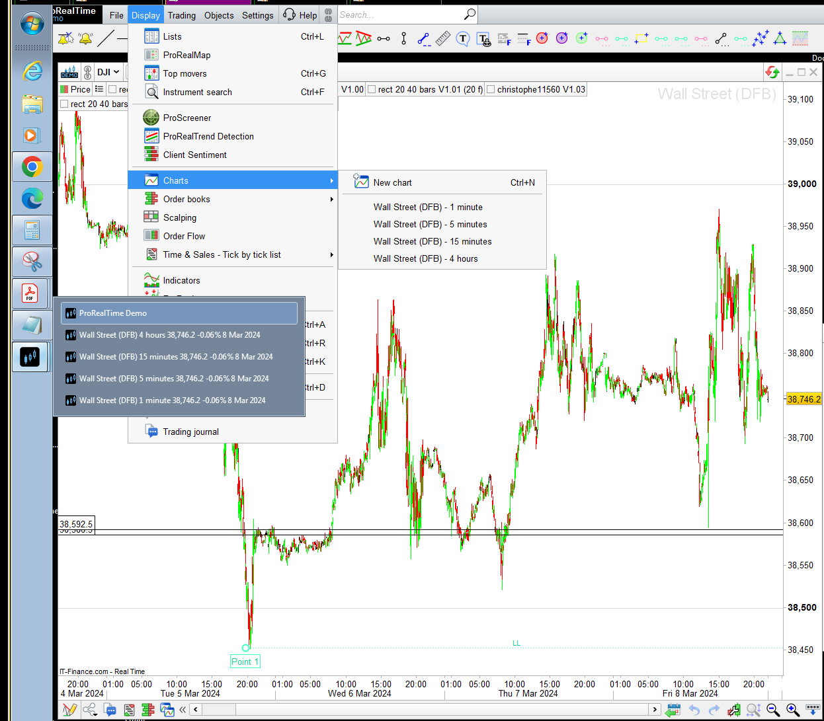Open Wall Street (DFB) - 15 minutes chart

tap(442, 241)
